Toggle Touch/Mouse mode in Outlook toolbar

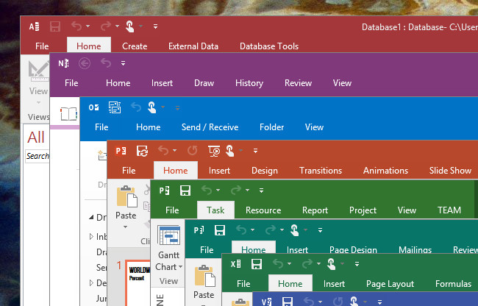[x=152, y=107]
